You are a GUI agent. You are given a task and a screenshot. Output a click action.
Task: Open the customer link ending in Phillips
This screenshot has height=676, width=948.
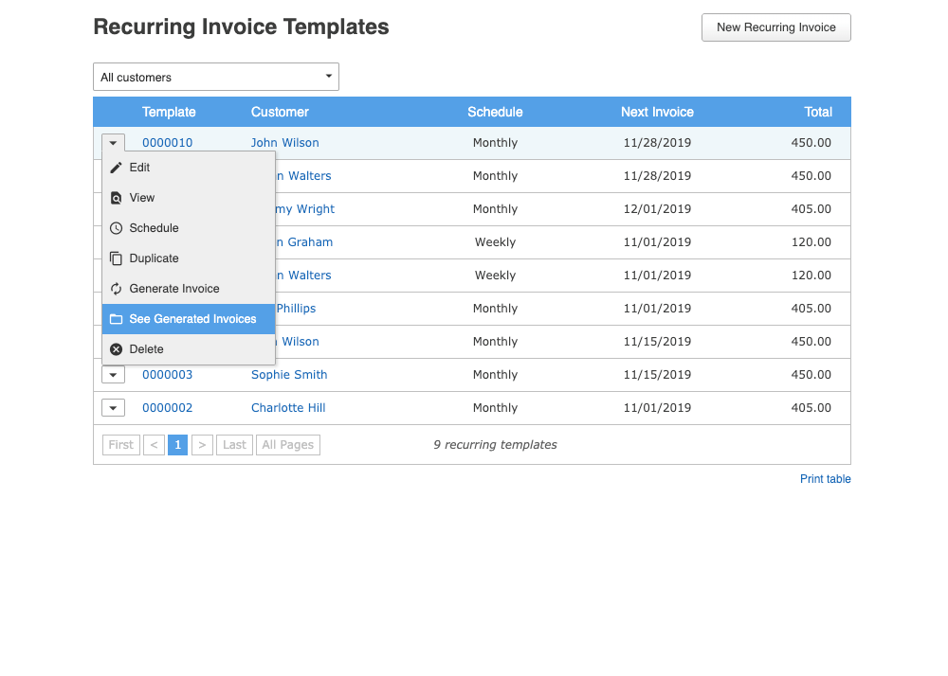tap(296, 309)
